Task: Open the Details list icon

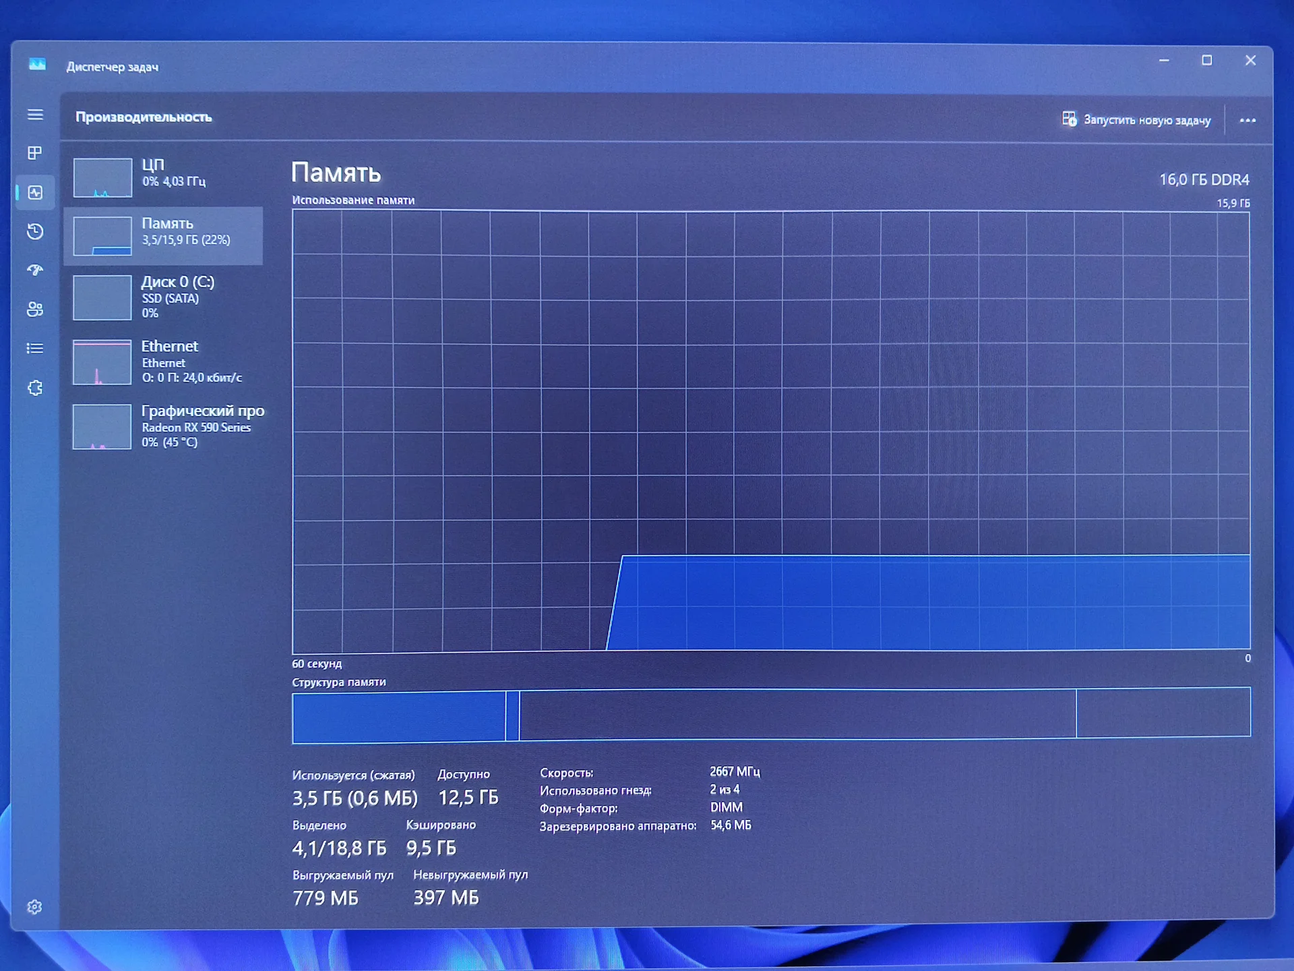Action: pos(35,348)
